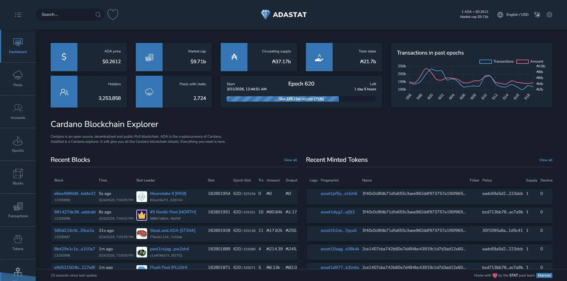Click the Pools with stake value 2,724
The height and width of the screenshot is (281, 567).
click(x=200, y=98)
